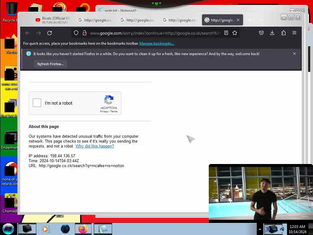Open the black folder taskbar icon

[27, 229]
